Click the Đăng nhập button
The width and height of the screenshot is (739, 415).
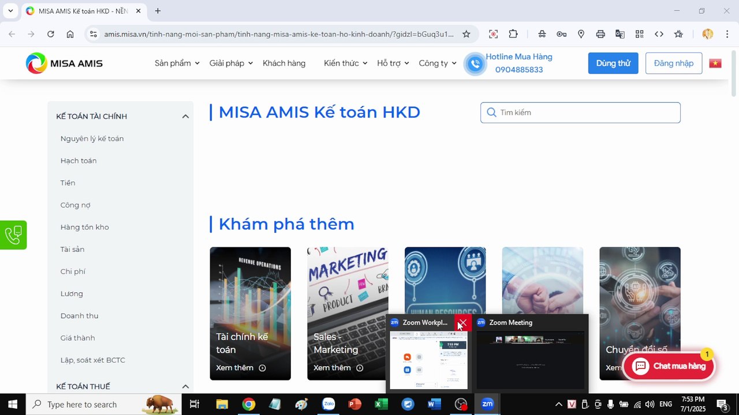tap(674, 63)
